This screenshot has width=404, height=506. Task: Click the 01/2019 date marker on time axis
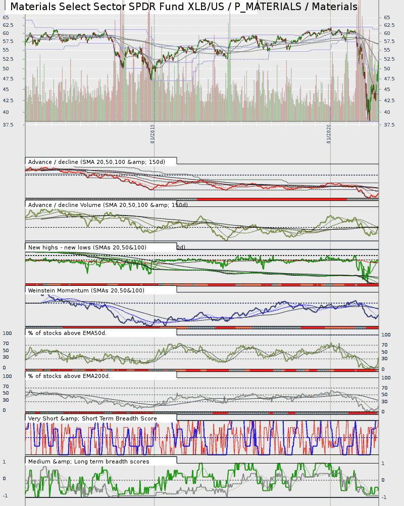click(153, 134)
